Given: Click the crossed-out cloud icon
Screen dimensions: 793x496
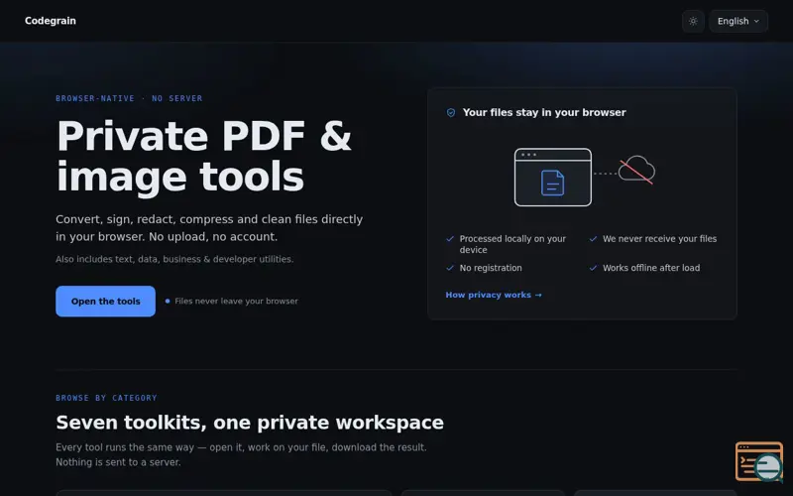Looking at the screenshot, I should tap(636, 170).
